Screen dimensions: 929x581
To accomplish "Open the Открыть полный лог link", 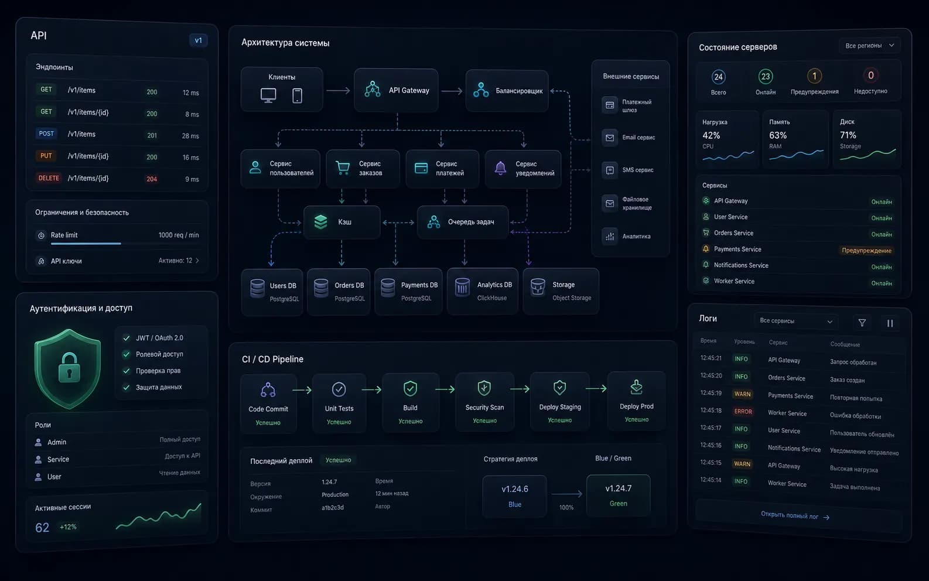I will click(x=795, y=515).
